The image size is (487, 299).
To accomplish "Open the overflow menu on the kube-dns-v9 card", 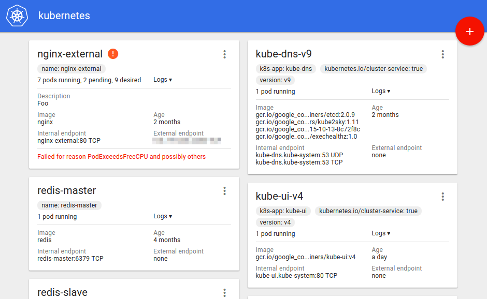I will coord(442,54).
